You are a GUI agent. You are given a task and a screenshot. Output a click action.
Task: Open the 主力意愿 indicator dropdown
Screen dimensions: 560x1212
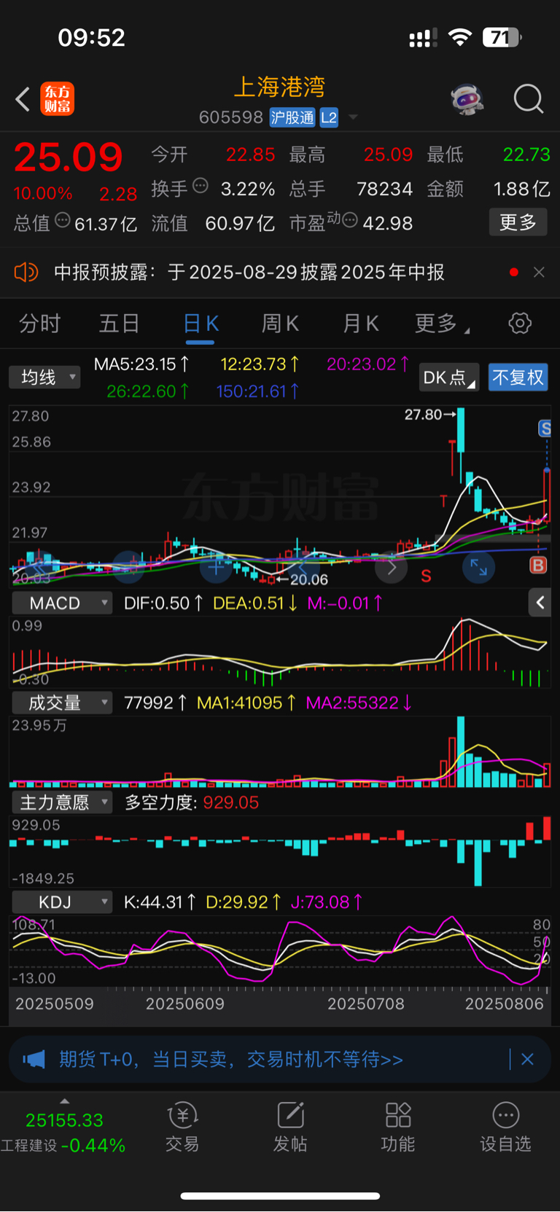[62, 802]
